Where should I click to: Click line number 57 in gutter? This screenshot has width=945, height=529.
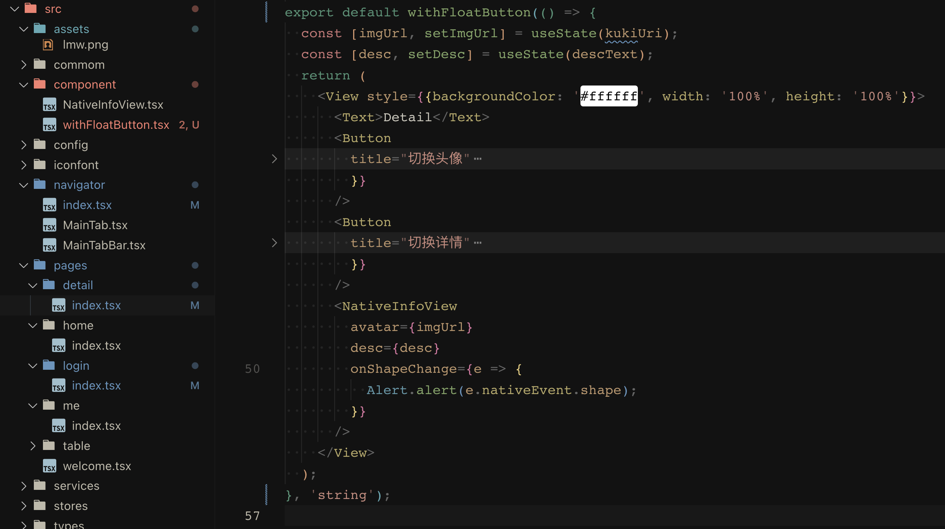[x=252, y=516]
